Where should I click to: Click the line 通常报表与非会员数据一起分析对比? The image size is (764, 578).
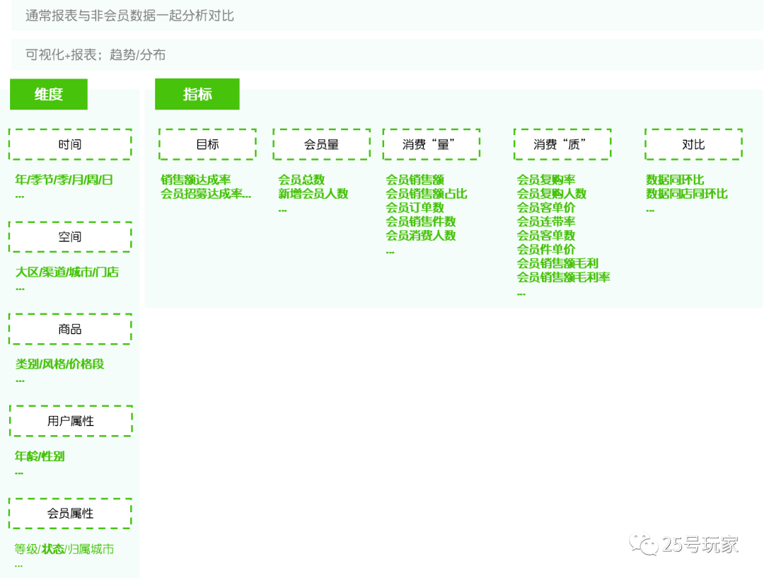[x=129, y=16]
